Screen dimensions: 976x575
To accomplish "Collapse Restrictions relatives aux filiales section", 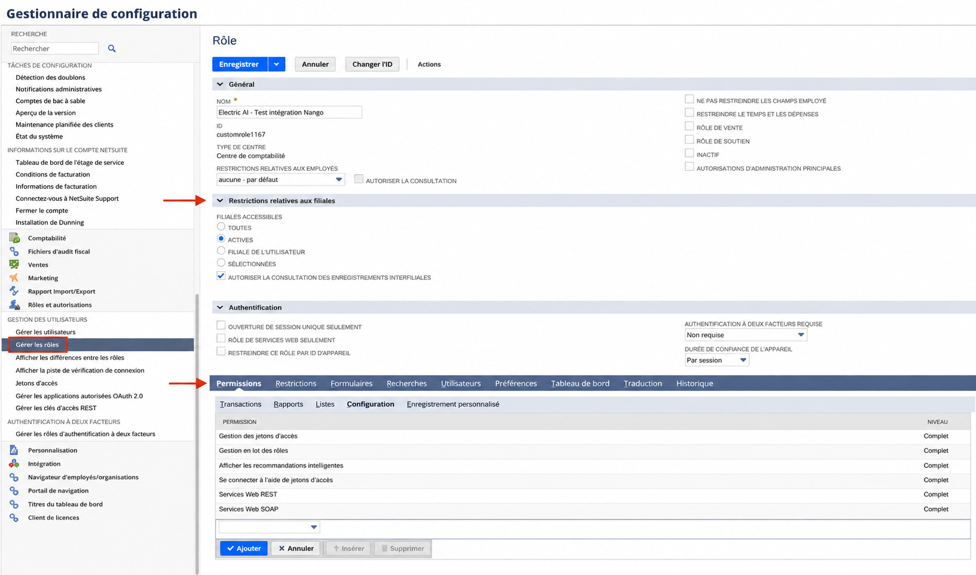I will [x=220, y=201].
